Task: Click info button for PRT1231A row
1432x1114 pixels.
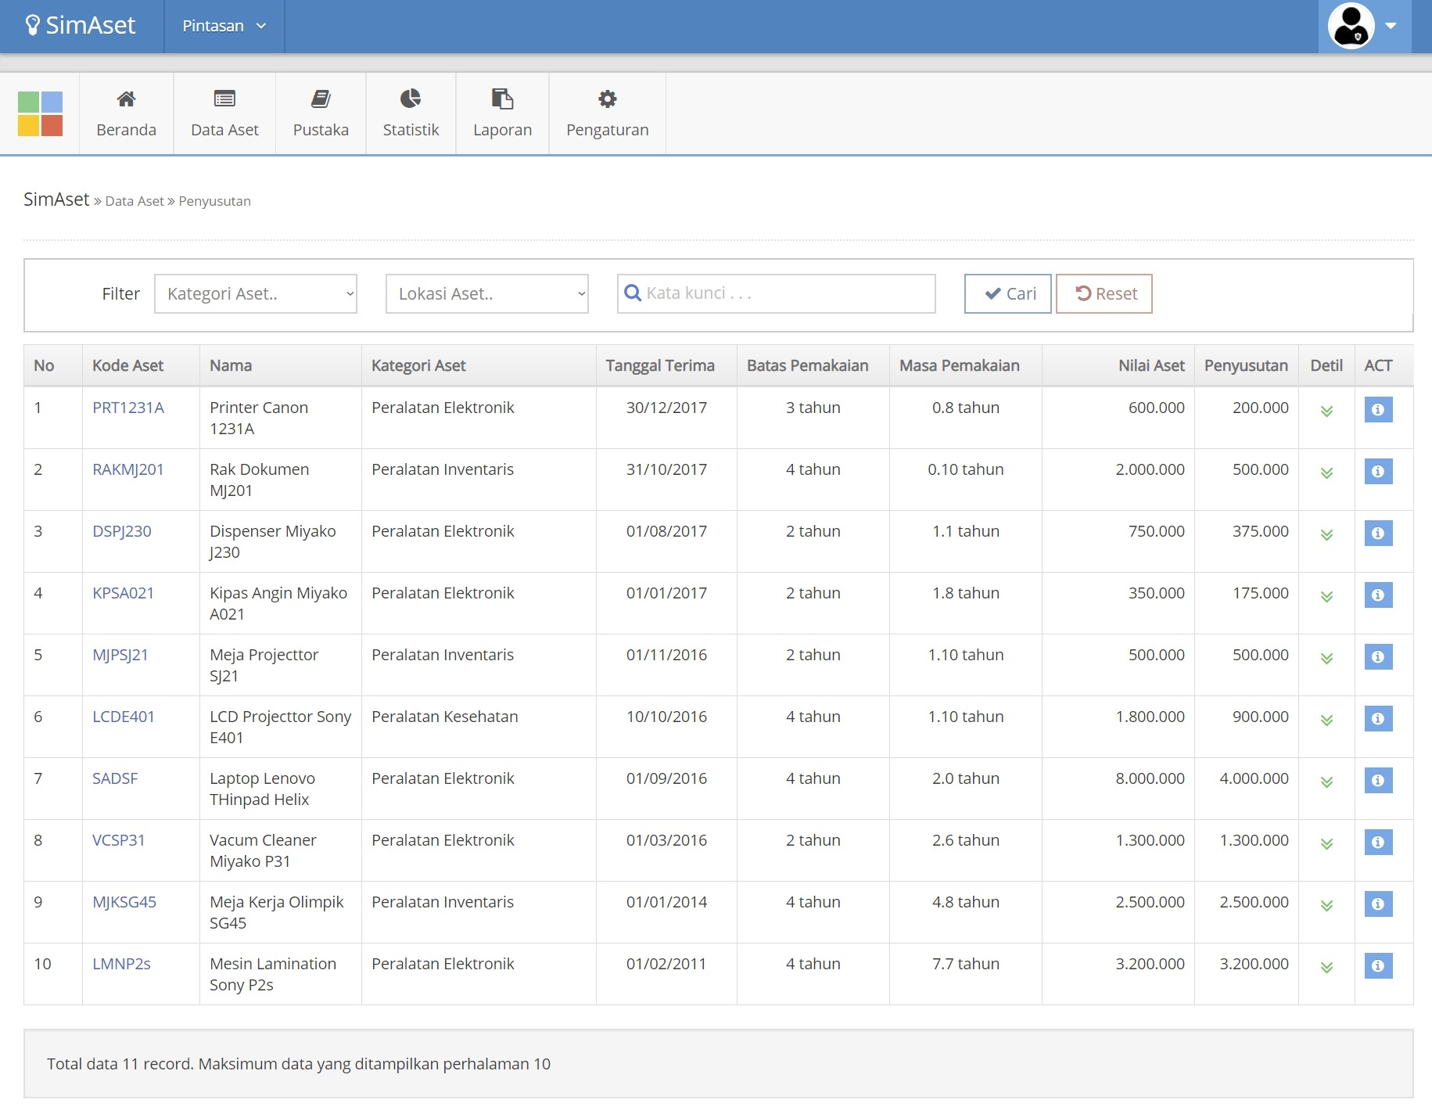Action: (x=1378, y=409)
